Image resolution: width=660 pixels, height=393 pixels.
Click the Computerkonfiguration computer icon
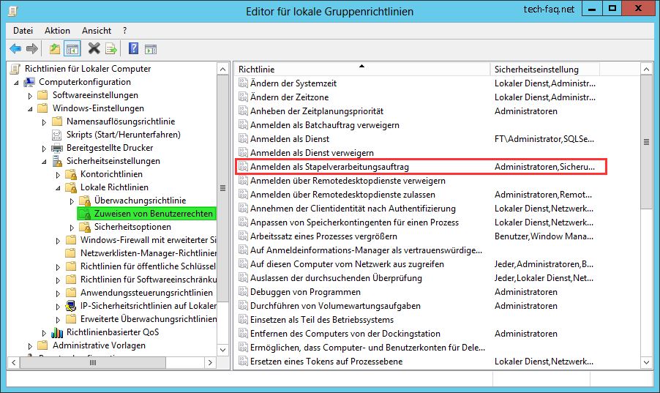pyautogui.click(x=29, y=82)
